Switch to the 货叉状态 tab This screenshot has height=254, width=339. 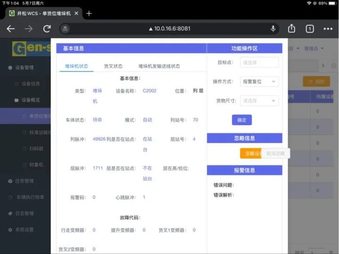113,66
